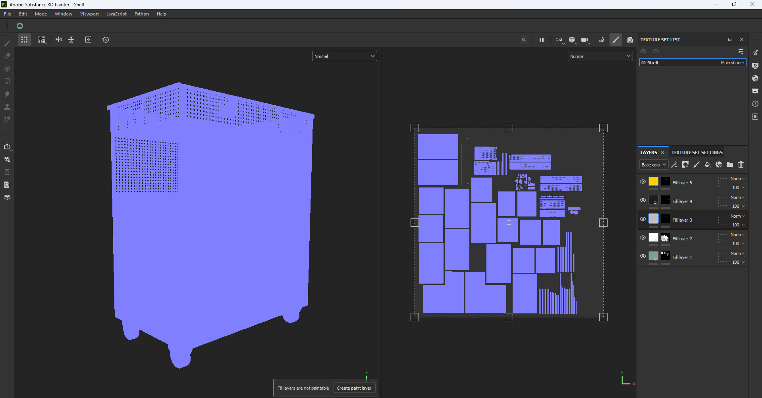
Task: Open Shader settings globe icon in right dock
Action: tap(755, 78)
